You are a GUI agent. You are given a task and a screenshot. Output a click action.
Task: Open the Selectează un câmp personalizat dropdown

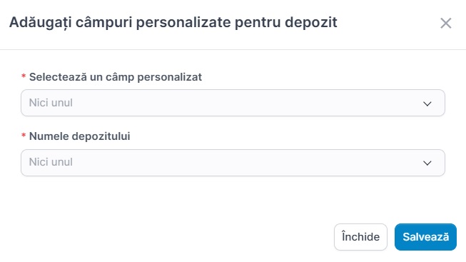coord(233,103)
